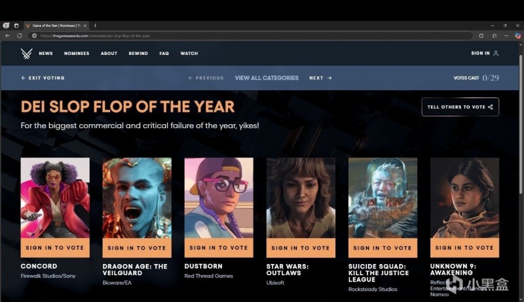Screen dimensions: 524x302
Task: Click the Dustborn character thumbnail
Action: point(219,197)
